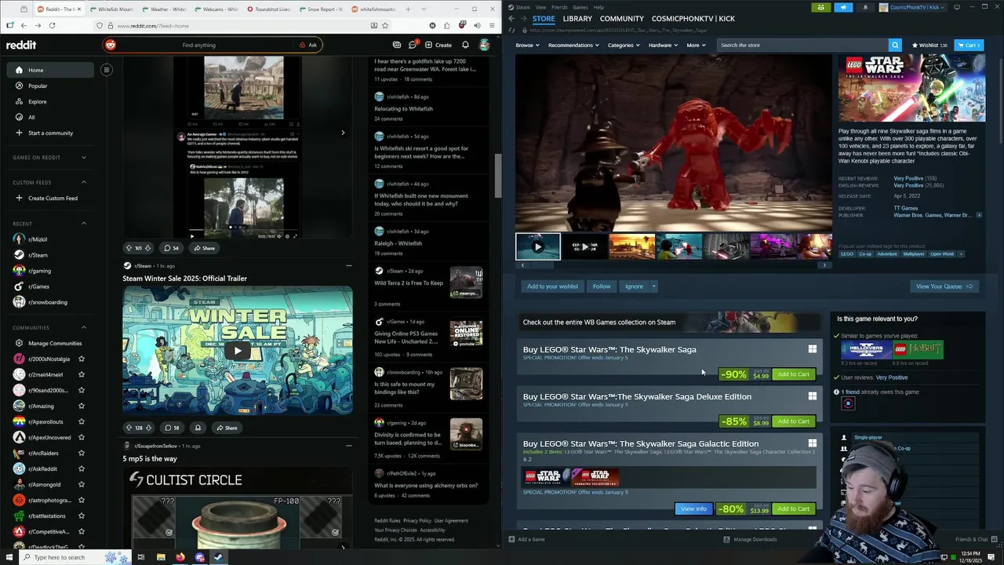Open Ignore button dropdown arrow
Viewport: 1004px width, 565px height.
tap(653, 286)
